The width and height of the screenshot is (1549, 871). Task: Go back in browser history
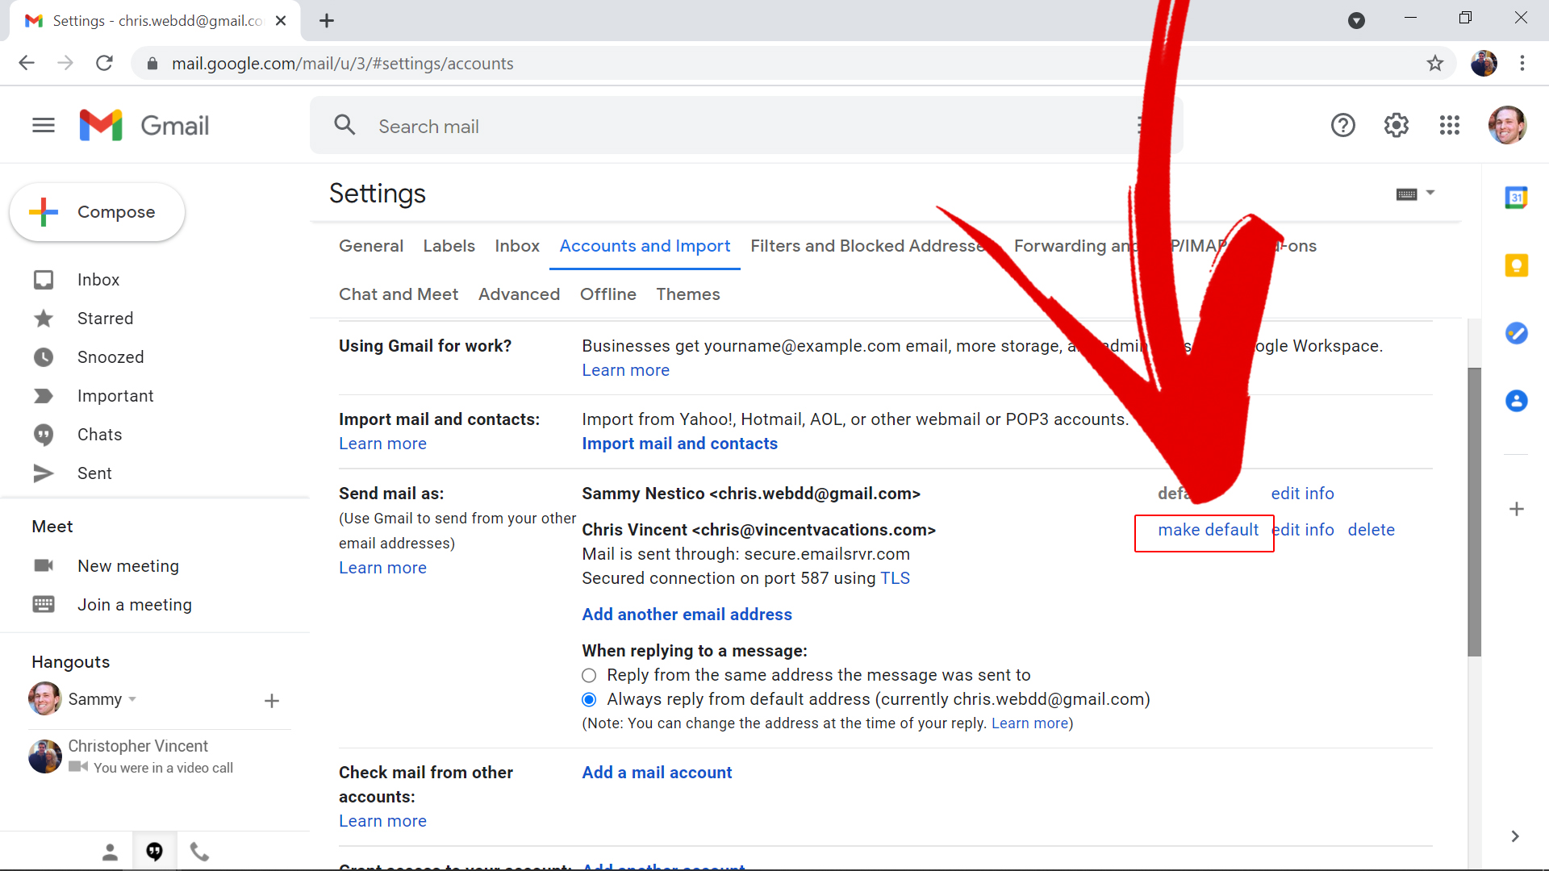pos(27,63)
